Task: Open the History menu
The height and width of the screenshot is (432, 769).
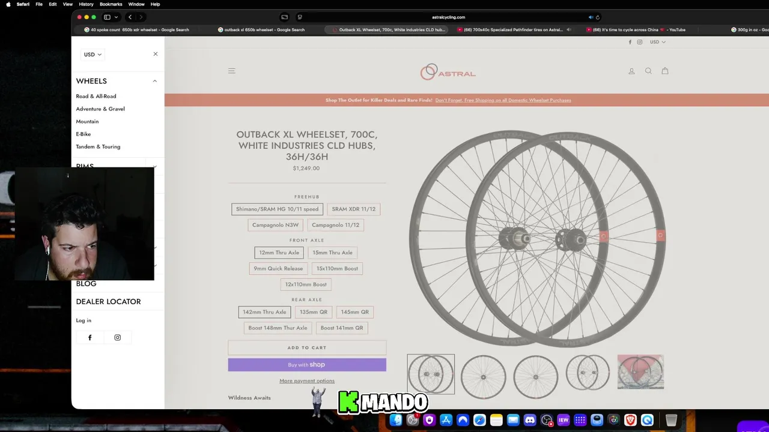Action: pos(86,4)
